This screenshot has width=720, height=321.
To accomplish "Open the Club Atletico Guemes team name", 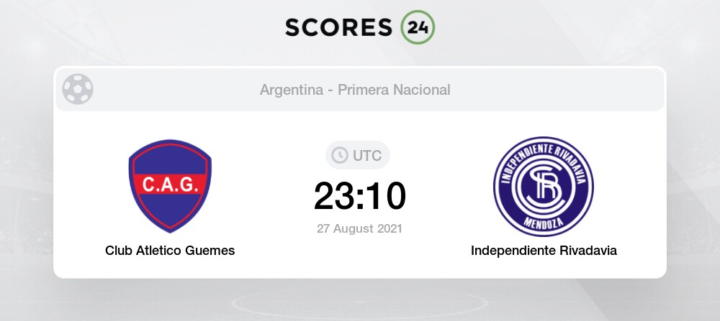I will click(170, 251).
